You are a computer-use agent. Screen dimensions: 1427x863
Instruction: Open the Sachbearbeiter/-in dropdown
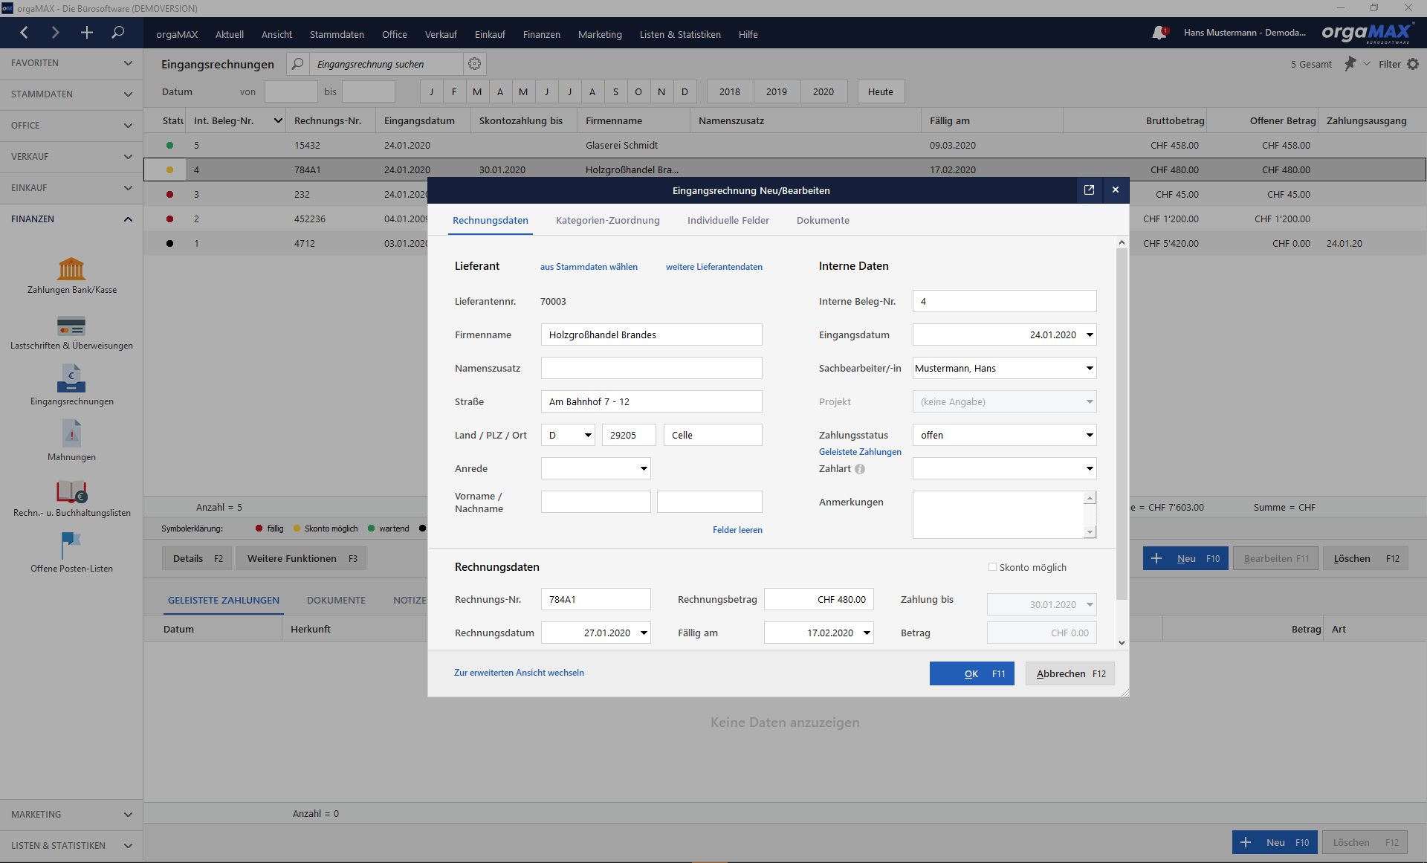coord(1090,369)
